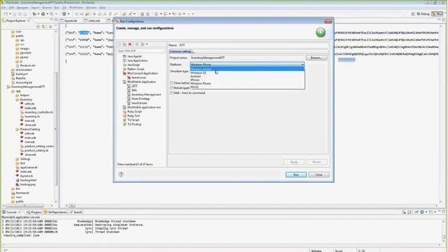
Task: Open the Git Repositories tab
Action: tap(56, 212)
